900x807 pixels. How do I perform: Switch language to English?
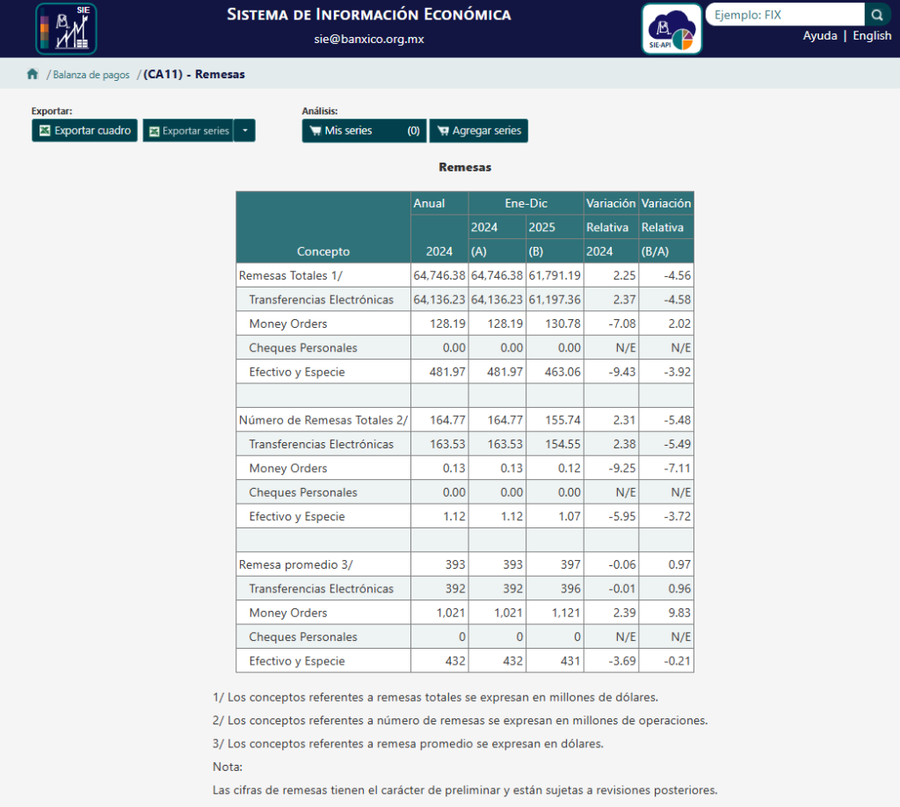point(872,36)
